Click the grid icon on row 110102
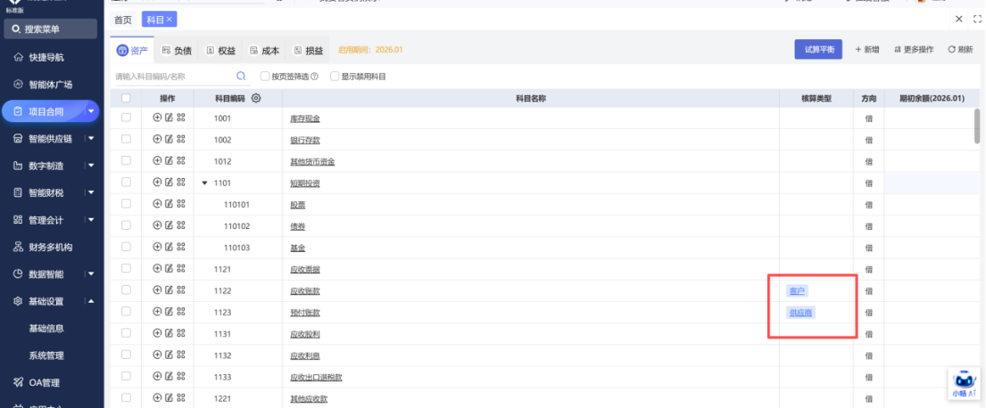The width and height of the screenshot is (986, 408). coord(180,224)
